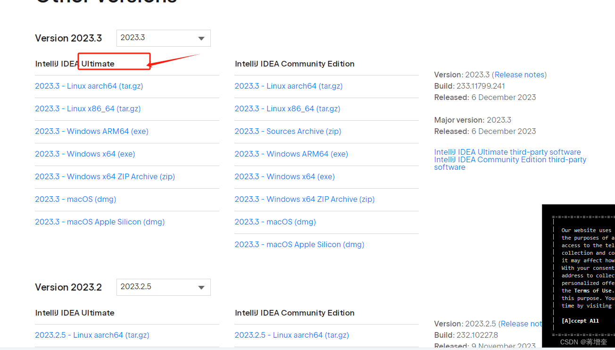The image size is (615, 350).
Task: Download Ultimate 2023.3 macOS dmg
Action: pyautogui.click(x=75, y=199)
